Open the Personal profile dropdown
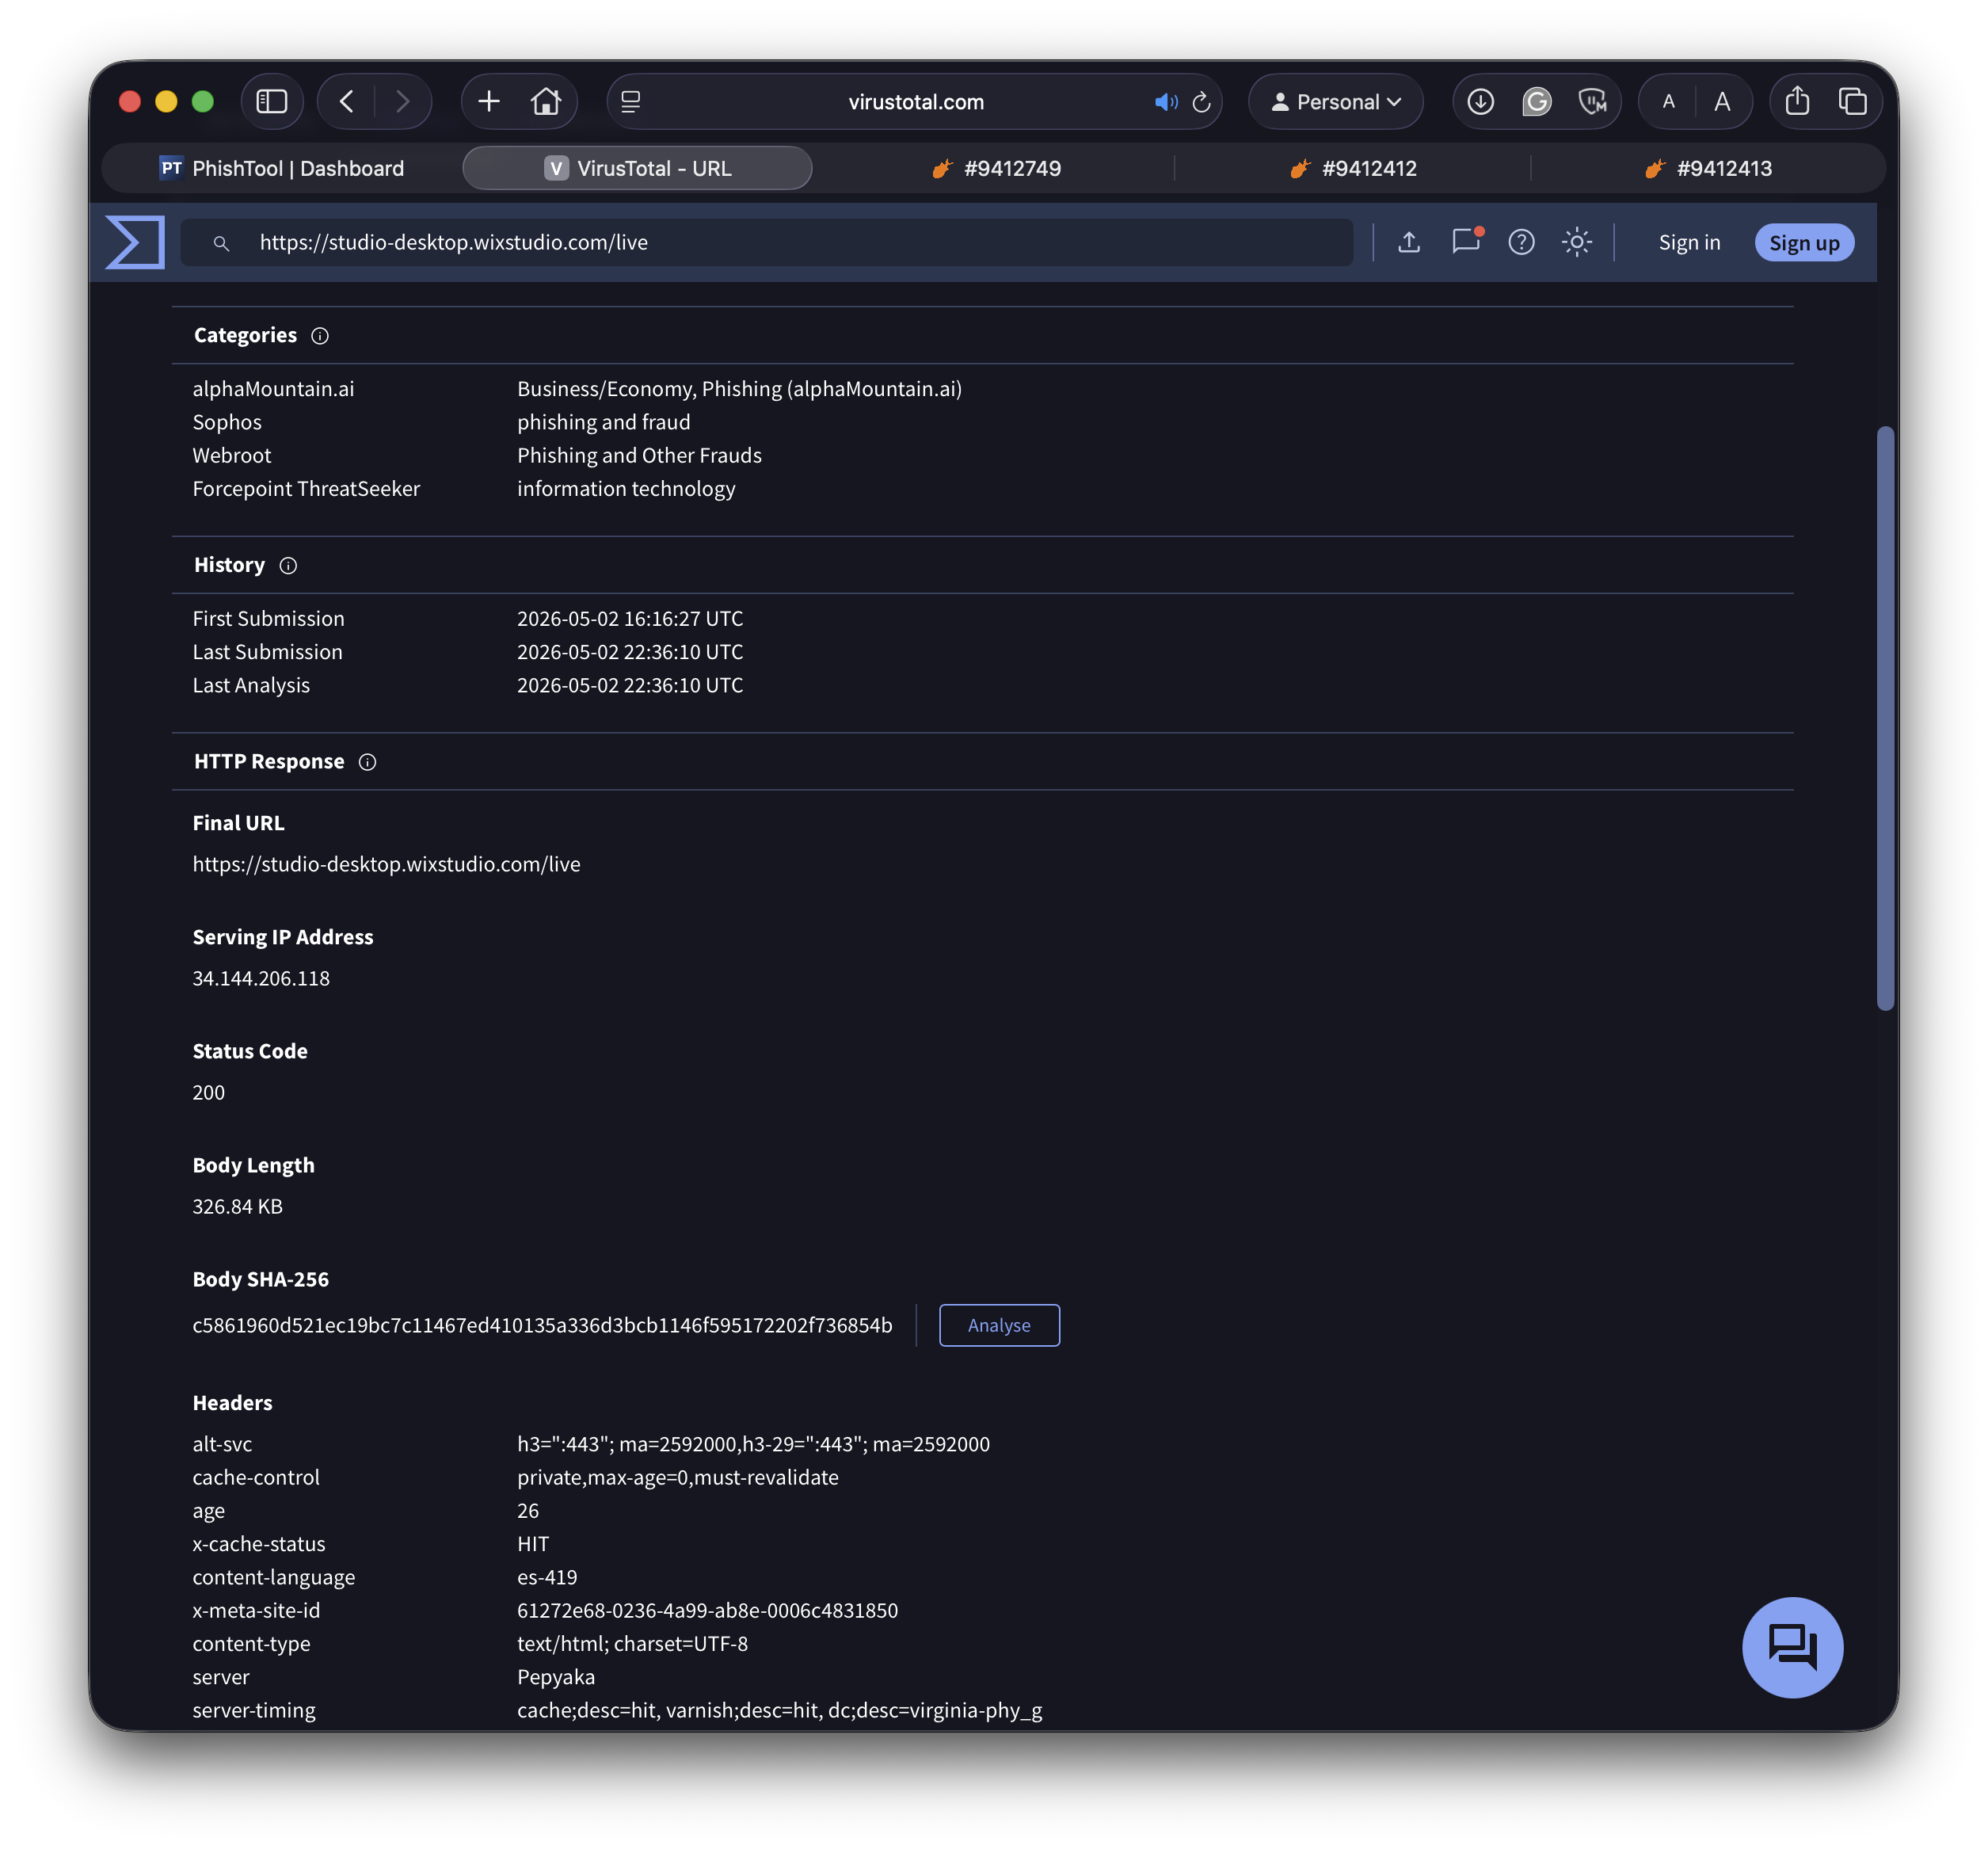 1335,101
